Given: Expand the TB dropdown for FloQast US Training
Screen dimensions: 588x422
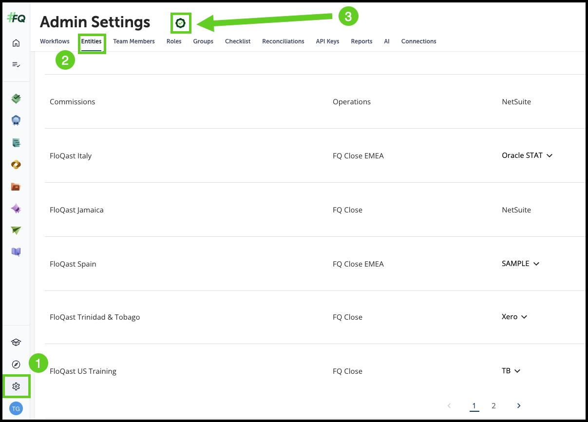Looking at the screenshot, I should tap(511, 371).
